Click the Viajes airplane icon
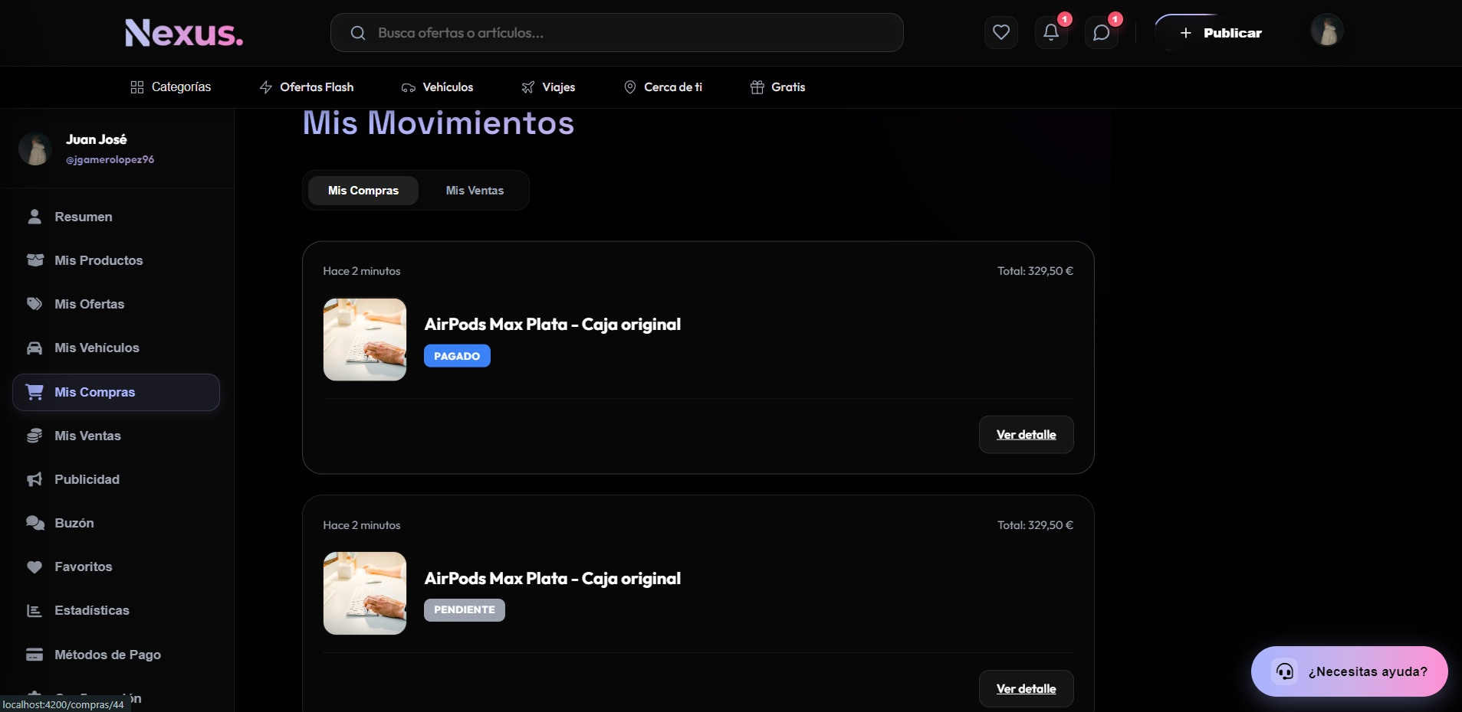Image resolution: width=1462 pixels, height=712 pixels. click(x=528, y=87)
